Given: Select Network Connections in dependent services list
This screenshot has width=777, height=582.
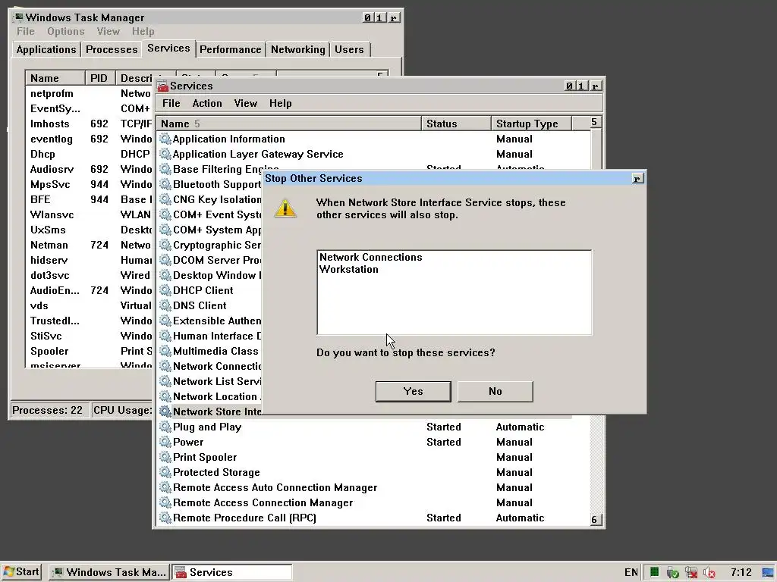Looking at the screenshot, I should [x=370, y=258].
